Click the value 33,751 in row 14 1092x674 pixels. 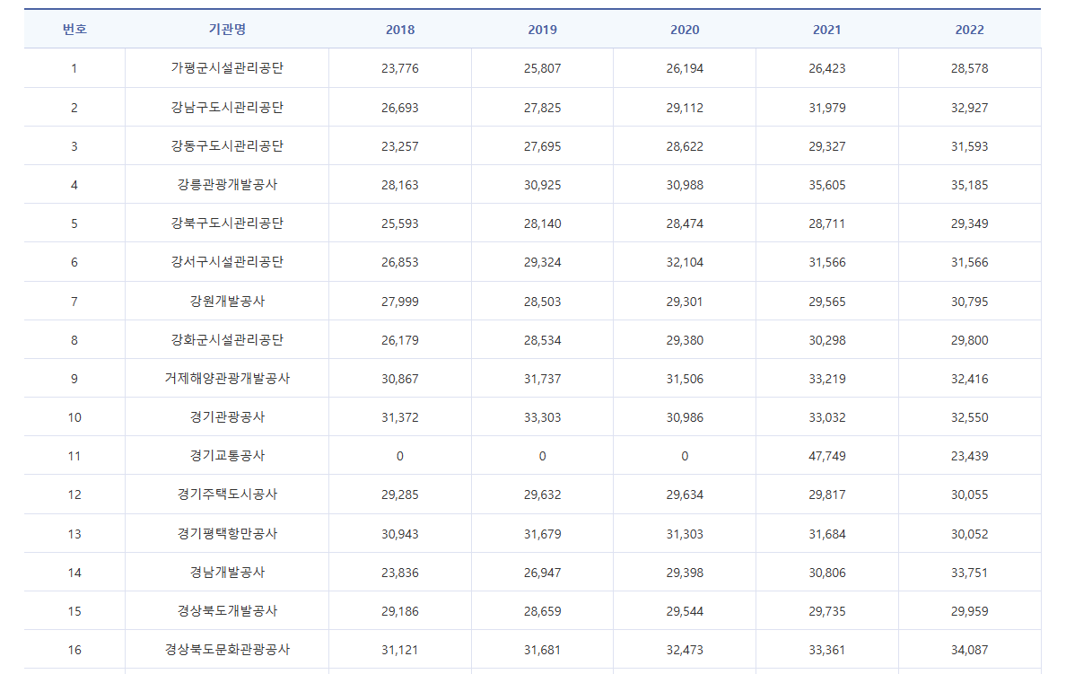(970, 573)
